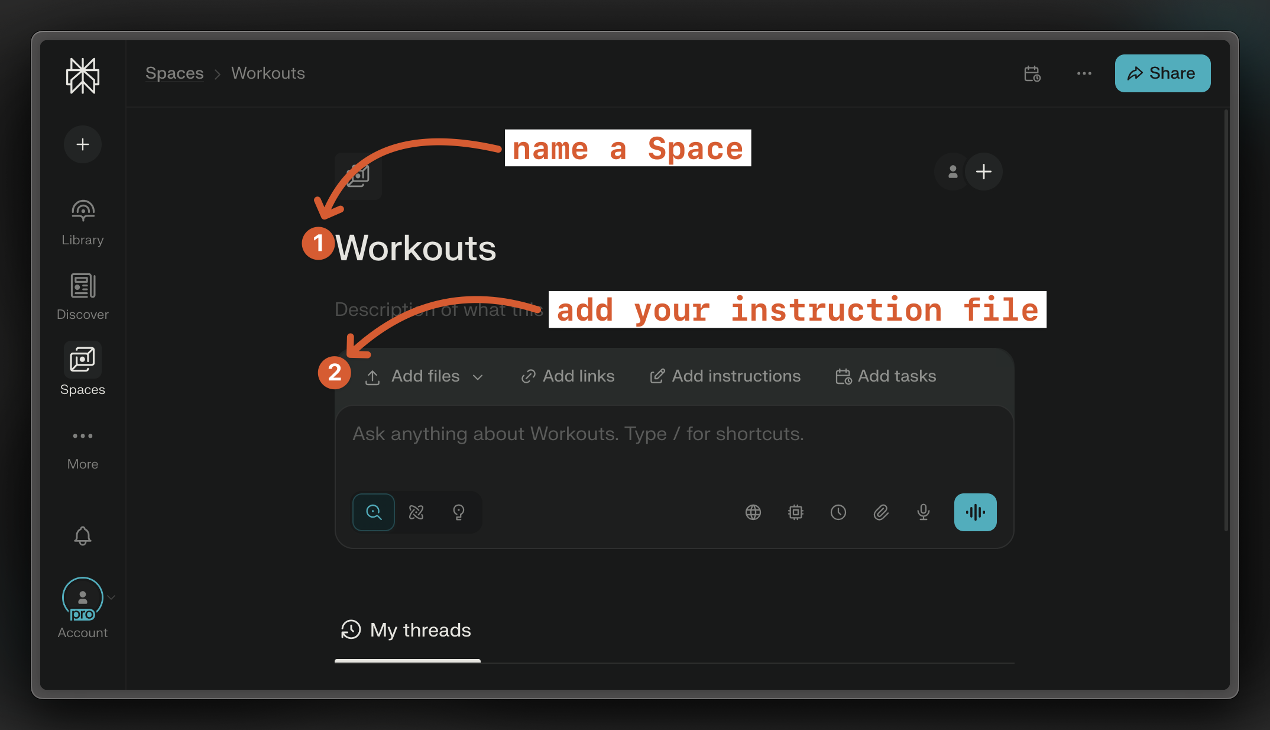Screen dimensions: 1270x730
Task: Open scheduled tasks with the calendar icon
Action: (1033, 73)
